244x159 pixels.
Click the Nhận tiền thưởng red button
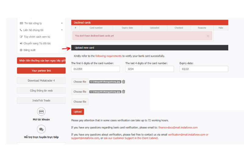click(41, 61)
